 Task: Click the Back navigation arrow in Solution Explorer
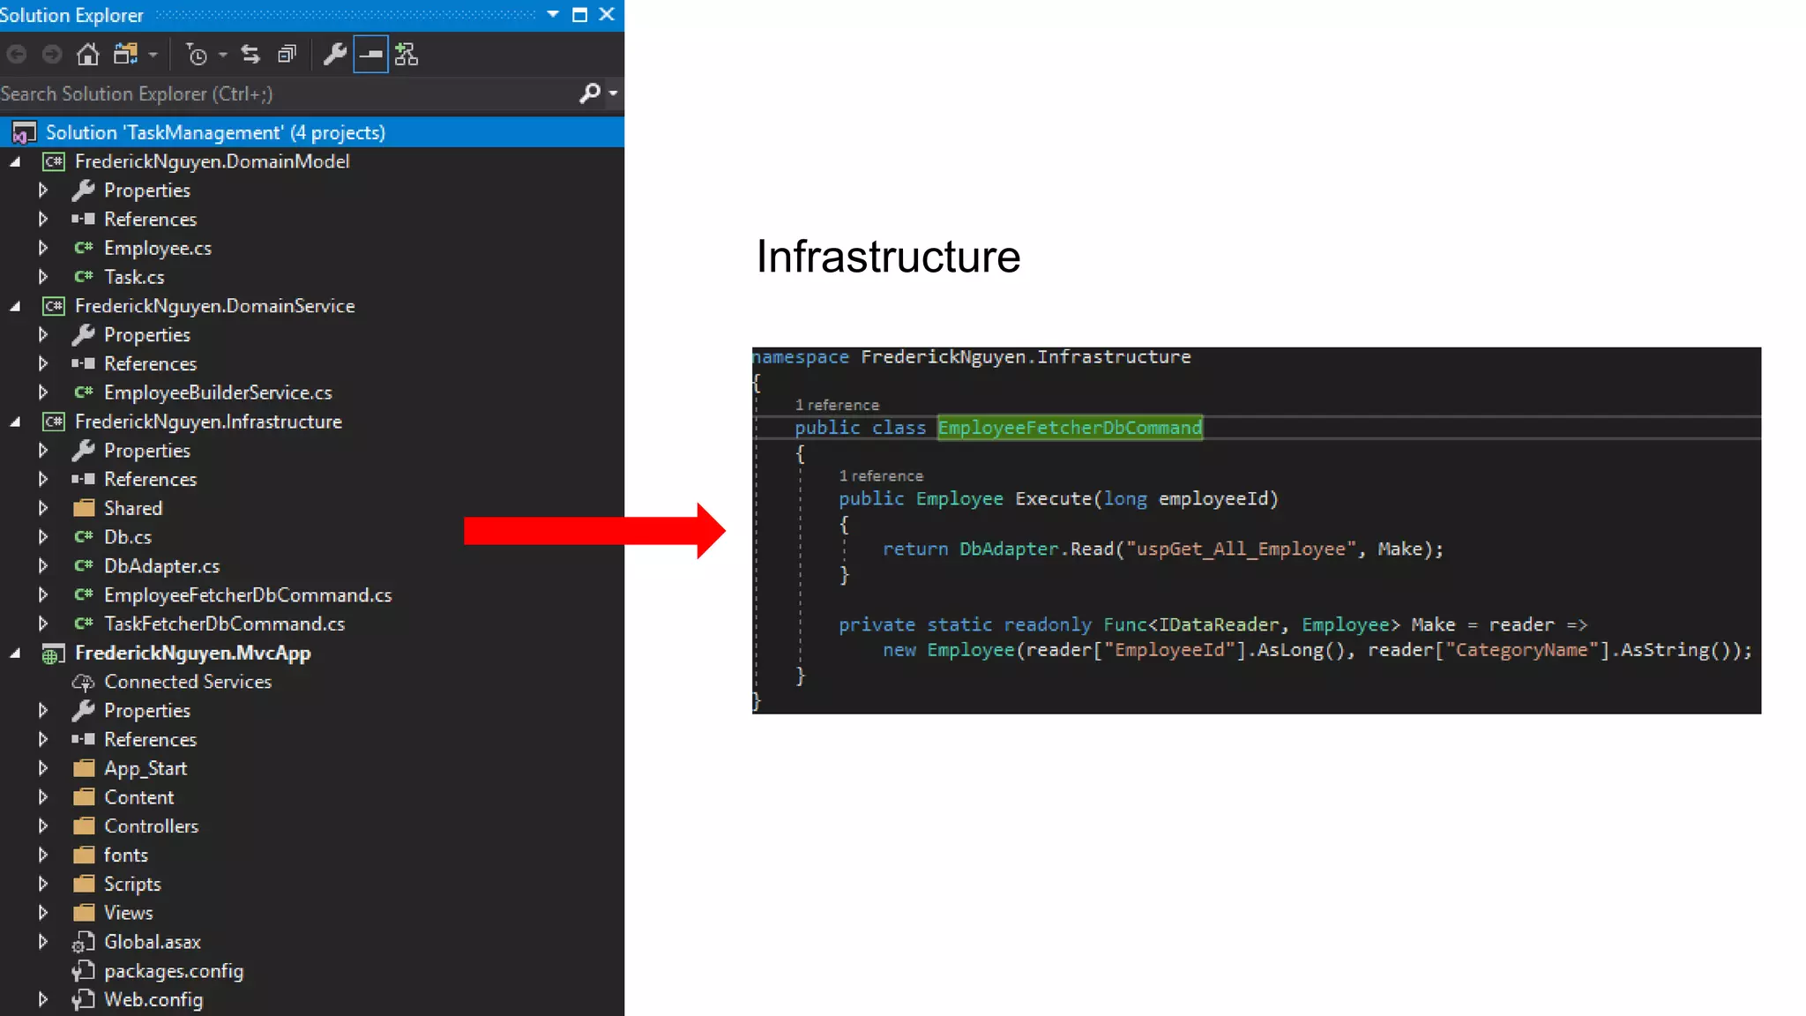click(x=16, y=55)
